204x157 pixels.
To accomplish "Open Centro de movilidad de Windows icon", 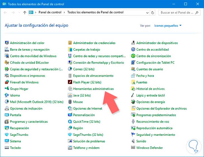I will pyautogui.click(x=7, y=56).
